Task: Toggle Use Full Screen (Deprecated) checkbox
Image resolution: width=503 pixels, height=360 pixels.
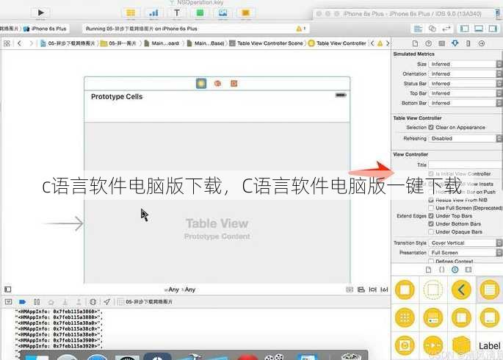Action: [431, 208]
